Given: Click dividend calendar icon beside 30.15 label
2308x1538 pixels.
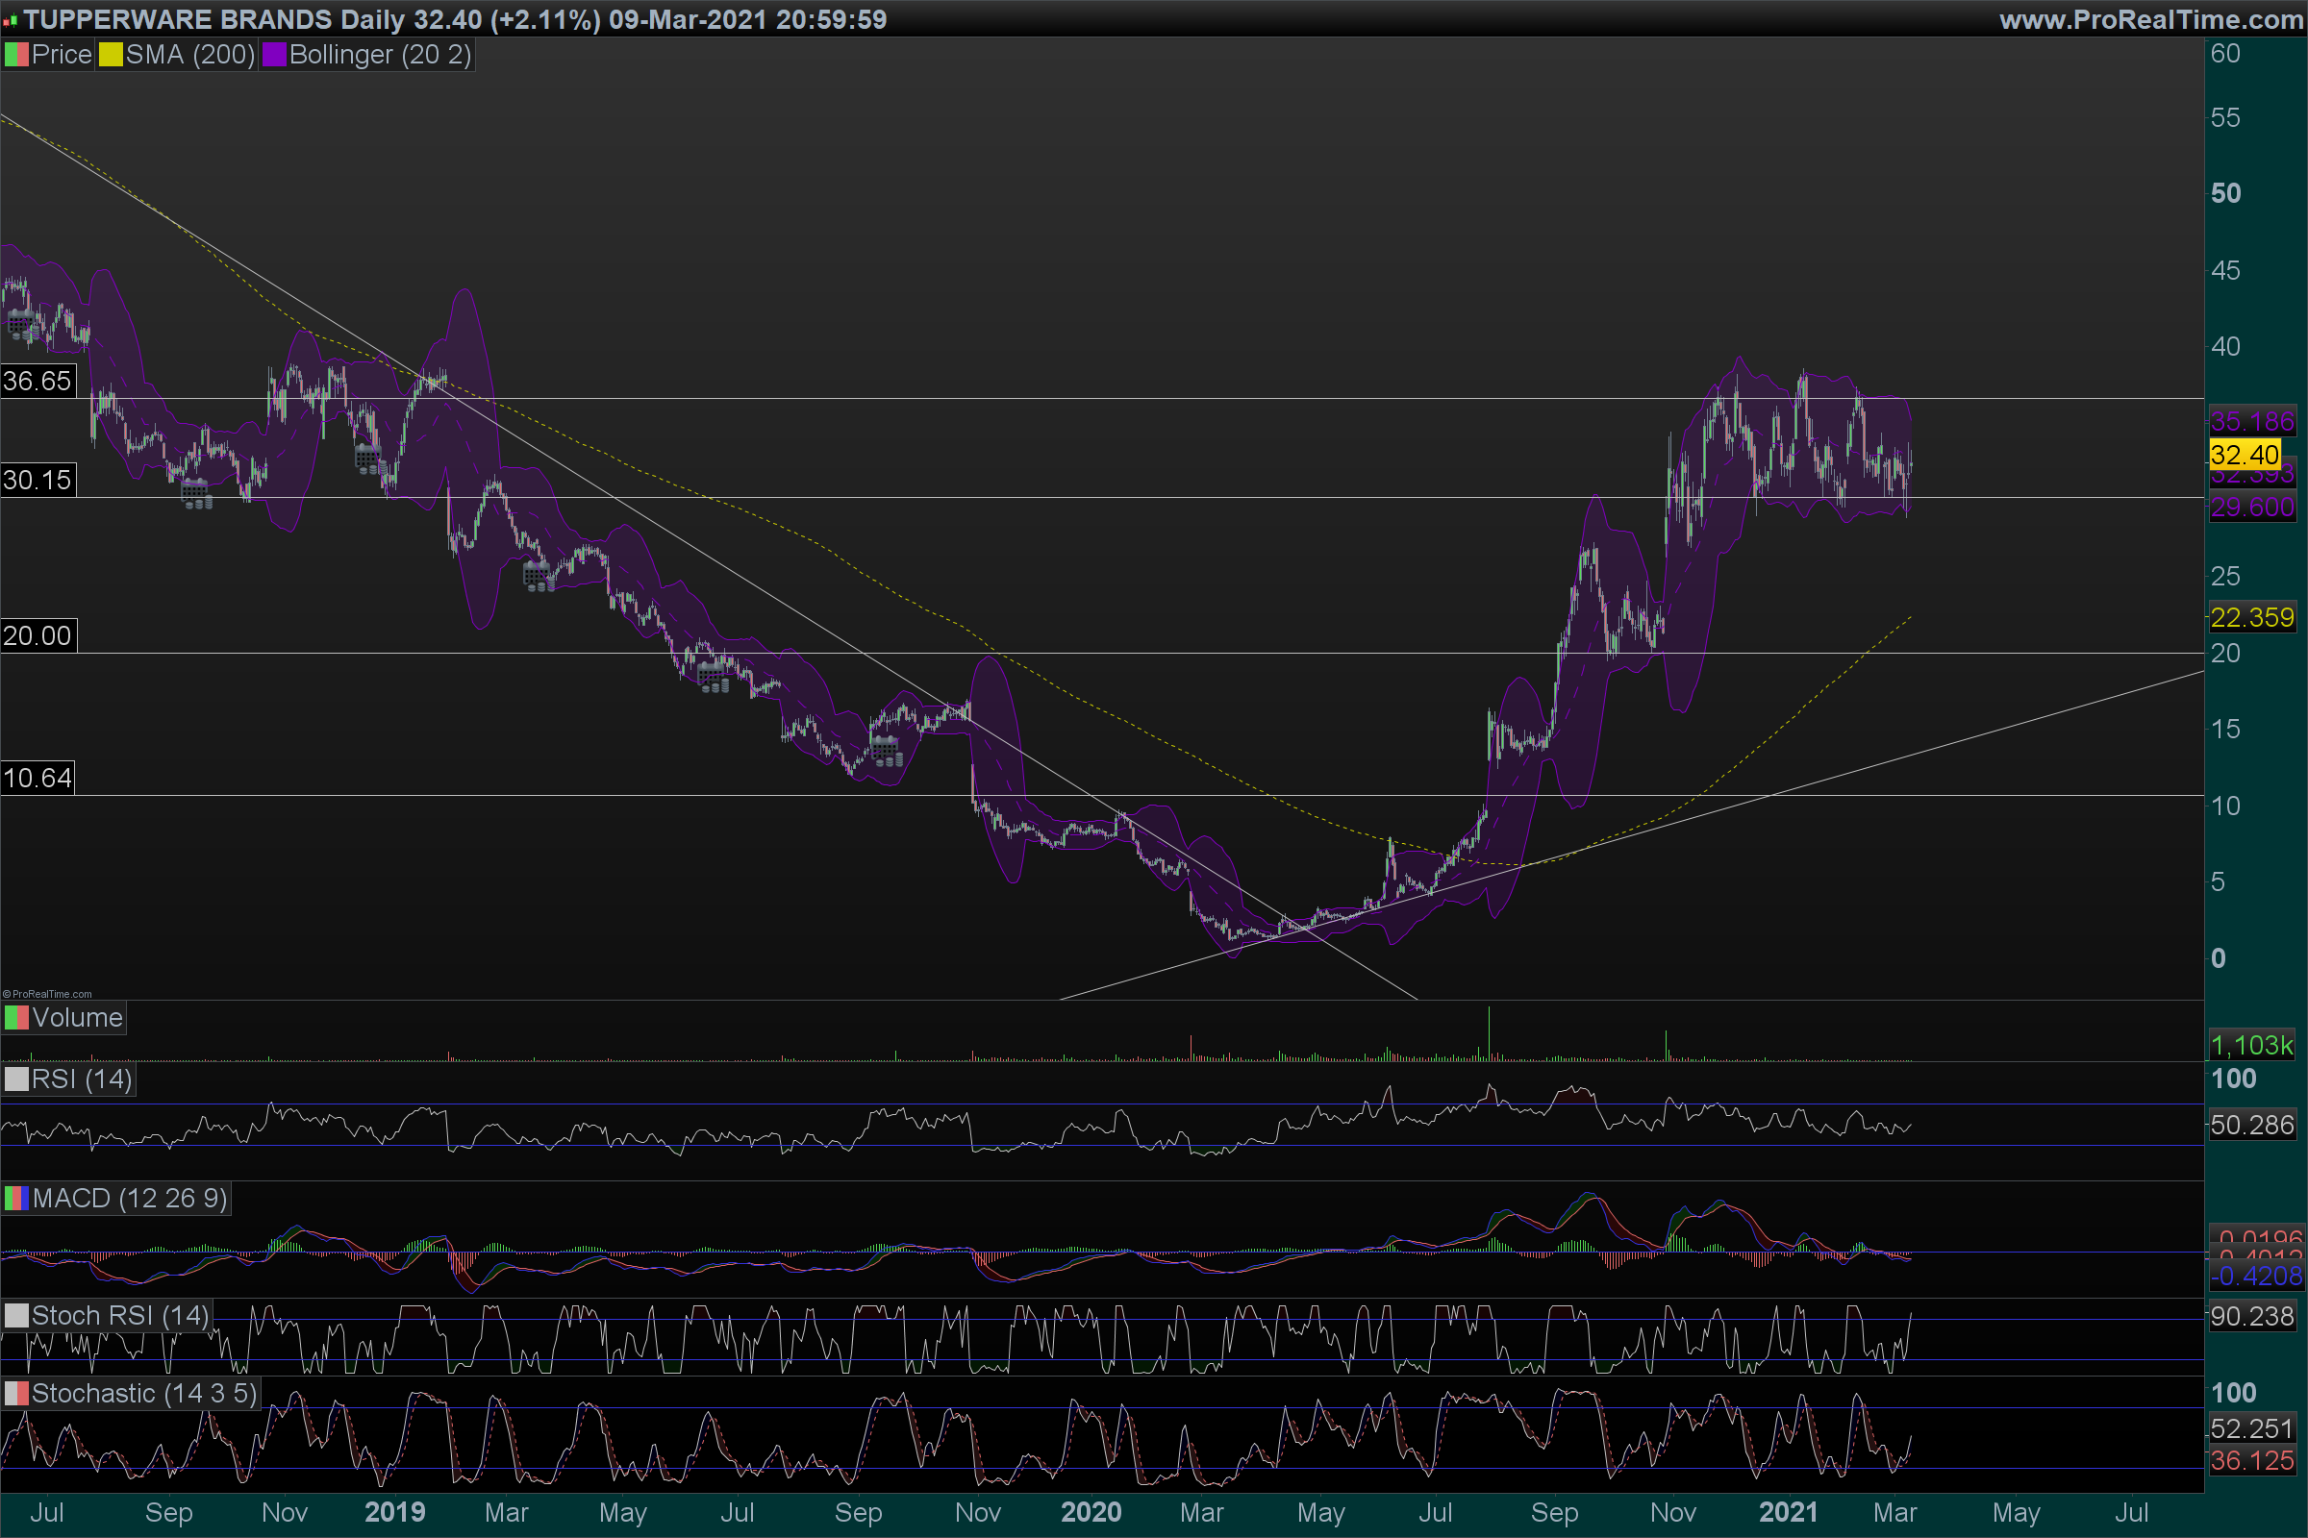Looking at the screenshot, I should point(195,493).
